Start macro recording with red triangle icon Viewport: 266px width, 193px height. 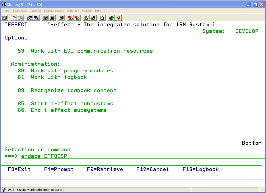click(x=70, y=18)
